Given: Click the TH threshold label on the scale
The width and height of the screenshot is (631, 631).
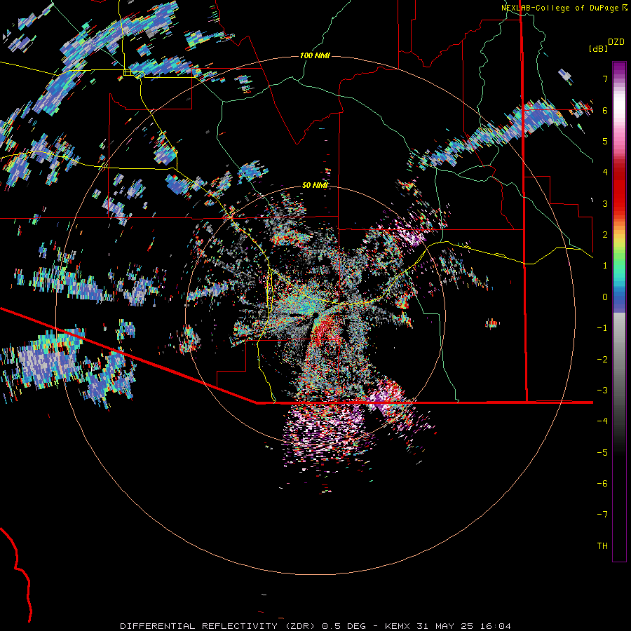Looking at the screenshot, I should (x=602, y=546).
